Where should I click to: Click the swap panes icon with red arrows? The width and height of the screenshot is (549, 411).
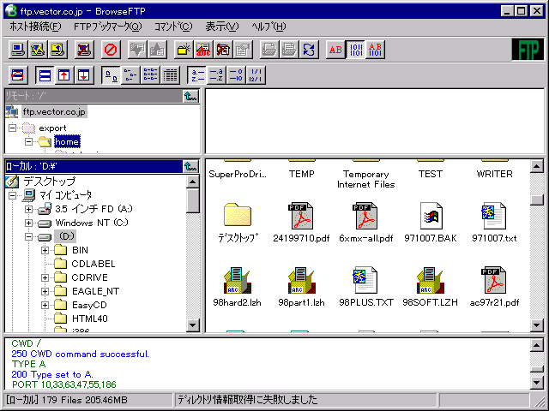pyautogui.click(x=17, y=75)
